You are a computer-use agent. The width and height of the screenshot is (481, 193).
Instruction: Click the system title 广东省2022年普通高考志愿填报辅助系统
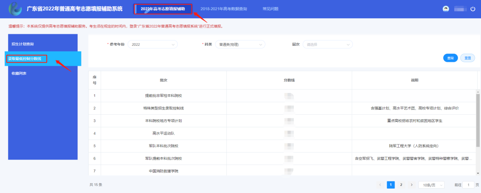click(74, 9)
